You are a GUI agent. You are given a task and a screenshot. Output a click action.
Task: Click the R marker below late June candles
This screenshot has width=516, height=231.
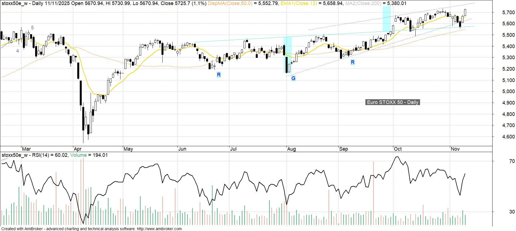click(219, 74)
